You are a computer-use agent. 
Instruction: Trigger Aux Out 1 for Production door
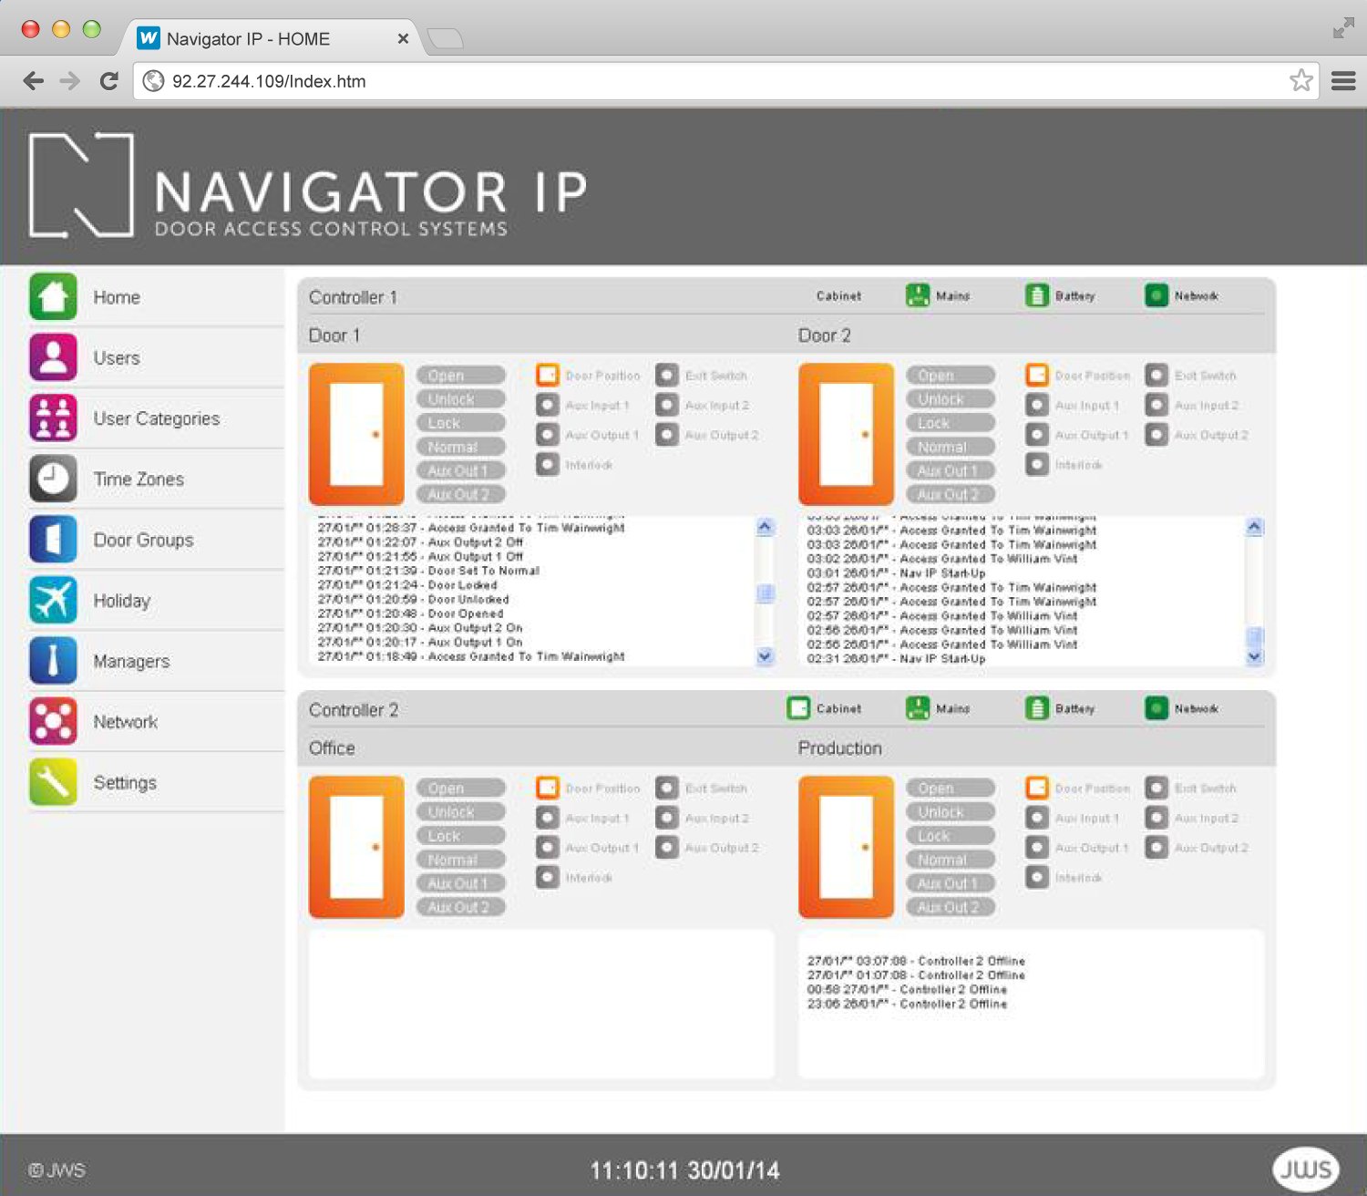coord(951,883)
